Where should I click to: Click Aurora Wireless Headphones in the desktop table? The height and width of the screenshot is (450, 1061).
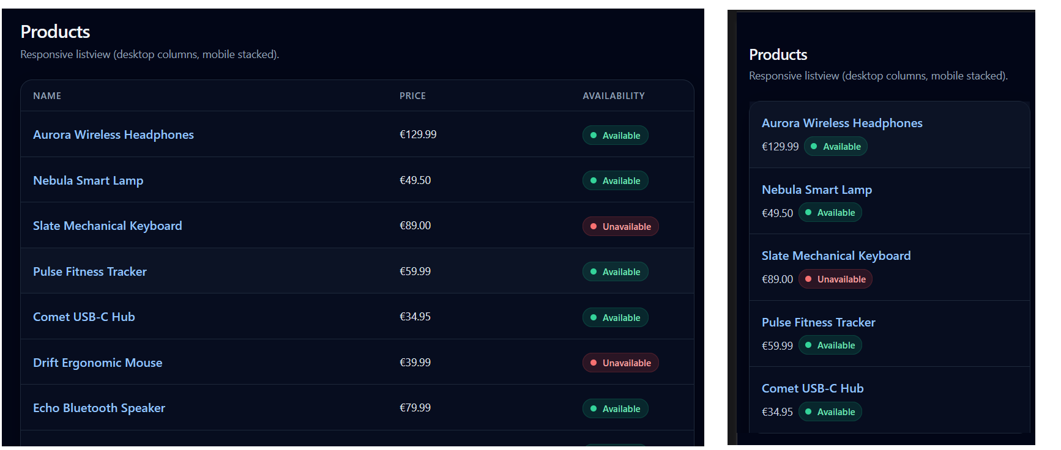(113, 135)
